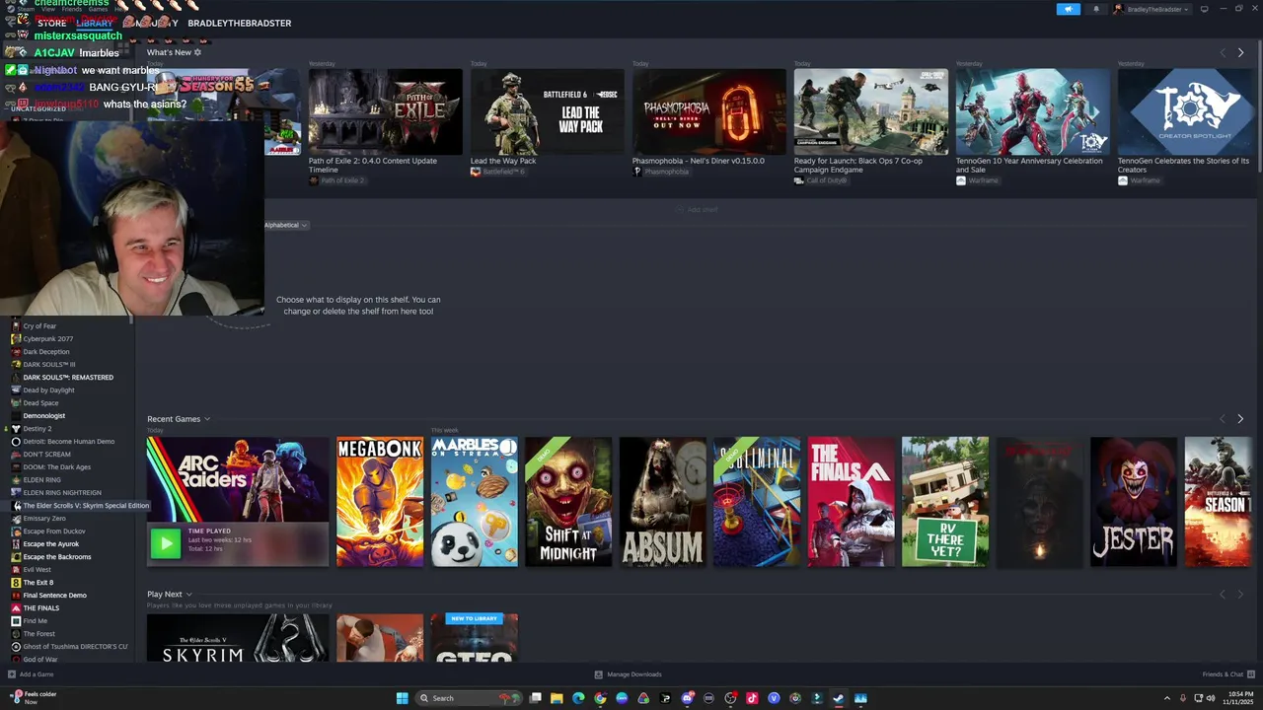The image size is (1263, 710).
Task: Click Add a Game at bottom left
Action: pos(31,674)
